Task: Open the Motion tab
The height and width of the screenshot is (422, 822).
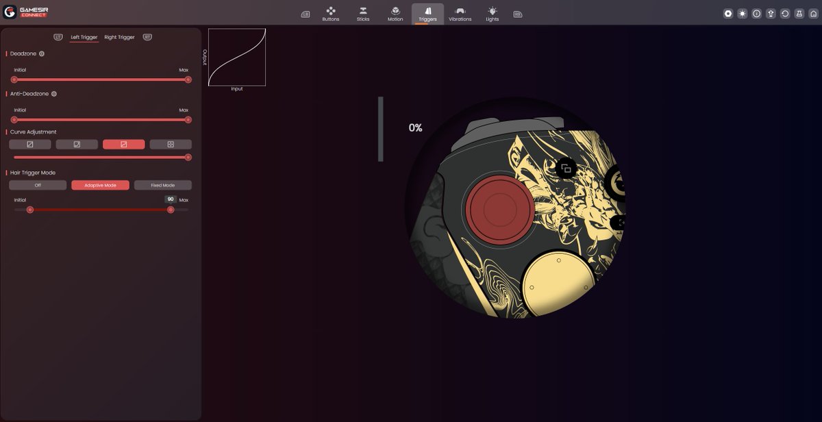Action: (x=395, y=14)
